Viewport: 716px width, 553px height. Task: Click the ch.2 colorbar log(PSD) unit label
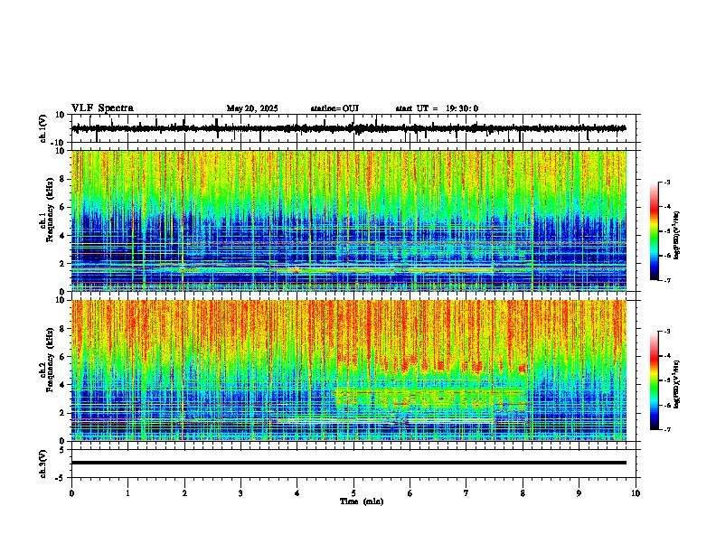676,384
